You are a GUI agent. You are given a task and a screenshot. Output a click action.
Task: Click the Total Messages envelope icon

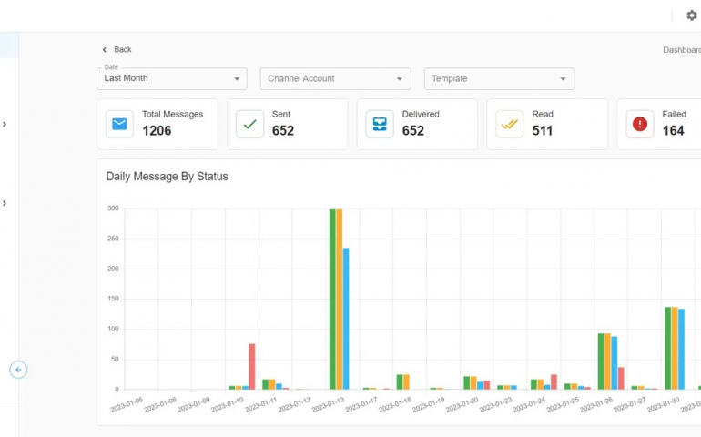(x=119, y=124)
